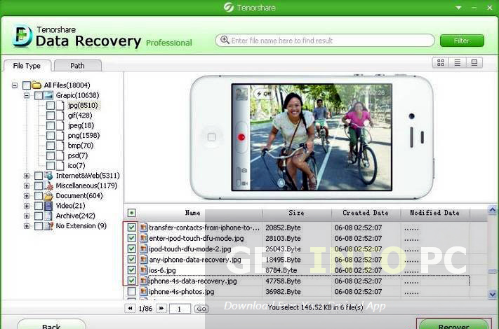Click the iphone-4s-photos.jpg file icon
499x329 pixels.
pyautogui.click(x=144, y=292)
